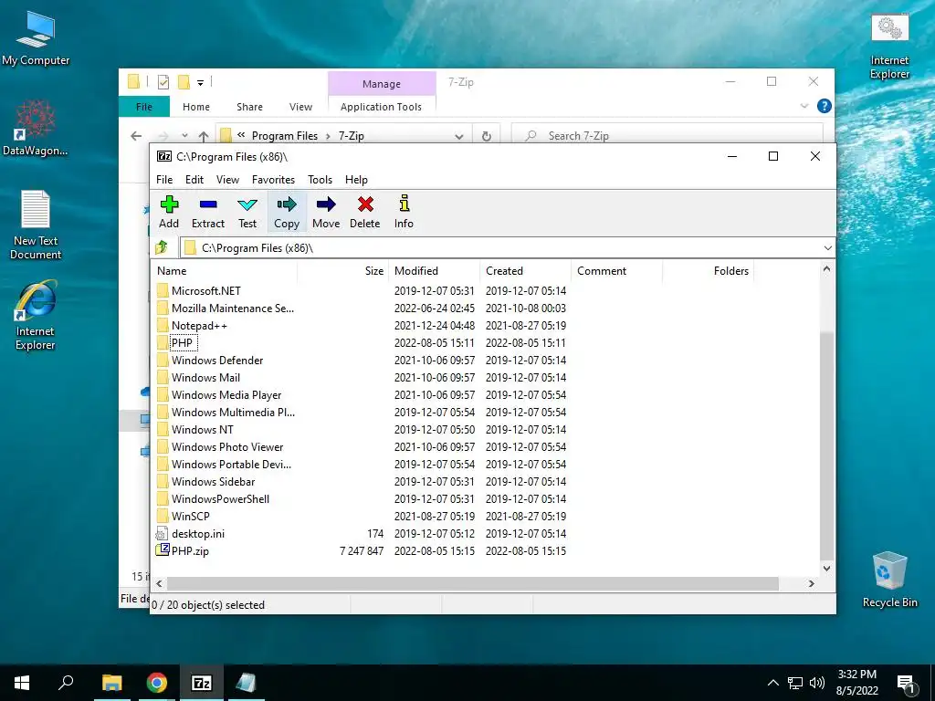Image resolution: width=935 pixels, height=701 pixels.
Task: Click the up-one-level folder icon beside the path
Action: tap(162, 247)
